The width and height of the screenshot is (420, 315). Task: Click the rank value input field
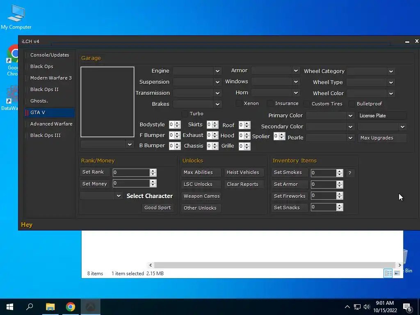pyautogui.click(x=131, y=173)
